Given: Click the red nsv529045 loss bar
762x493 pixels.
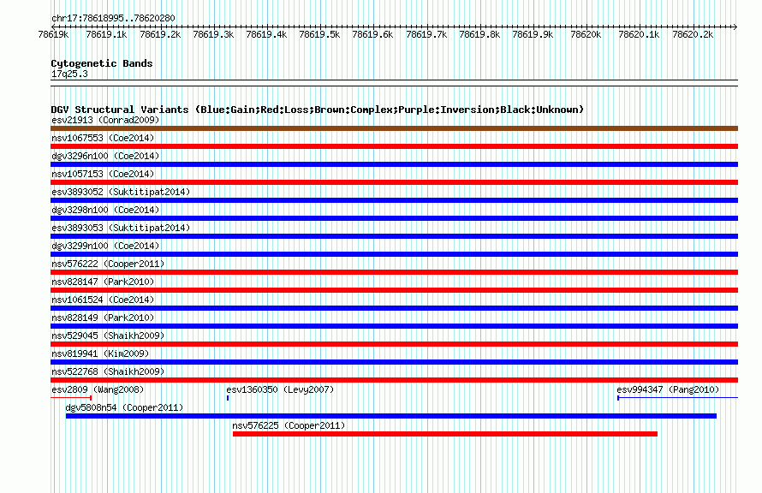Looking at the screenshot, I should (394, 344).
